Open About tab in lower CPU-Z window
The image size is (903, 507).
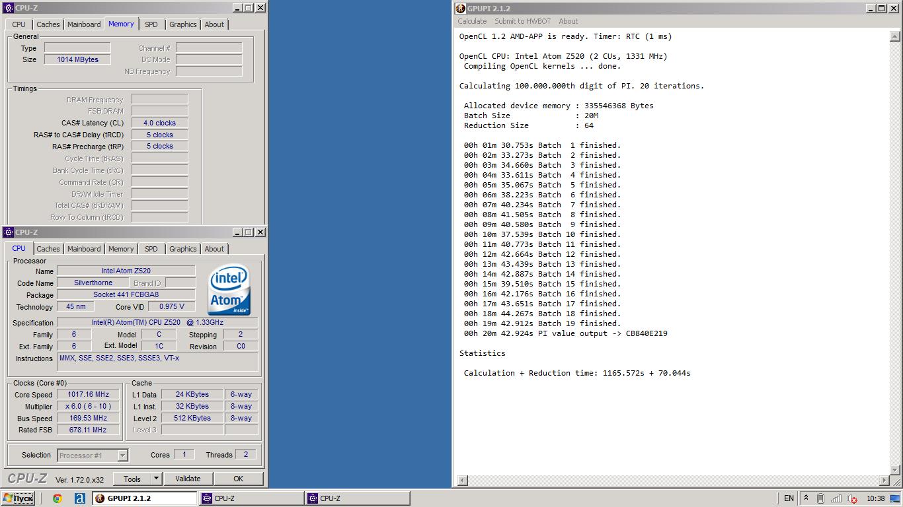coord(214,249)
